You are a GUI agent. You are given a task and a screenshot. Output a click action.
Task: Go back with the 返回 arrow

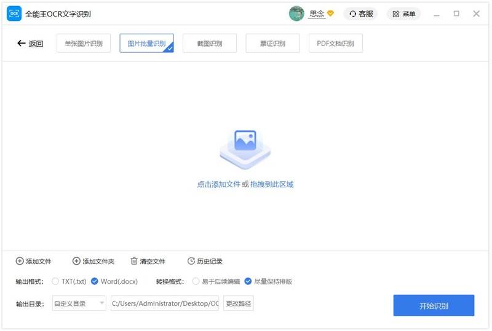[x=30, y=43]
